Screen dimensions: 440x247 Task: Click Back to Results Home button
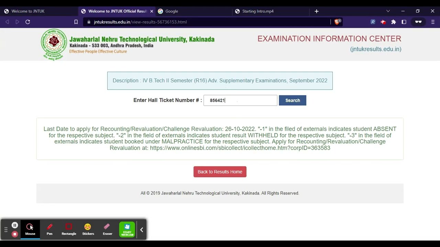tap(220, 172)
